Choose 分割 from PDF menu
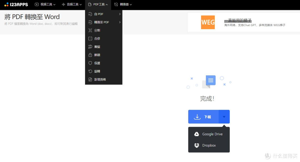Screen dimensions: 300x162 [x=104, y=30]
